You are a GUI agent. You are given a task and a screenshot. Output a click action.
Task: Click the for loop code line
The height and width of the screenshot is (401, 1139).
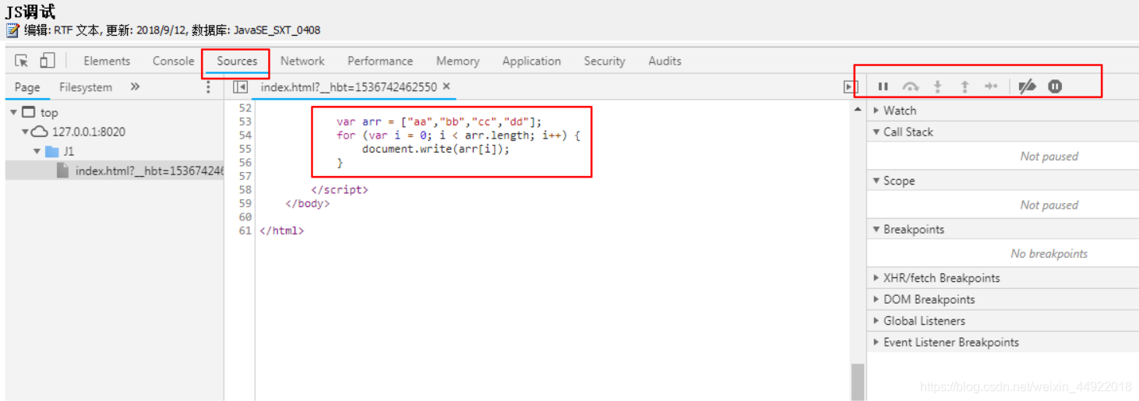pyautogui.click(x=458, y=135)
